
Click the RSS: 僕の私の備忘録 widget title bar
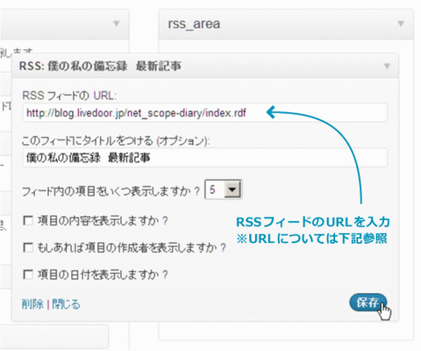[205, 66]
